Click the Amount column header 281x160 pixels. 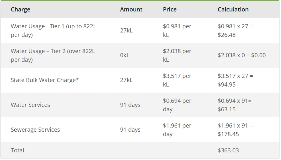pos(131,10)
